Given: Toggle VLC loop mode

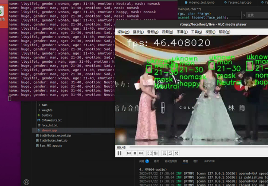Looking at the screenshot, I should click(170, 153).
